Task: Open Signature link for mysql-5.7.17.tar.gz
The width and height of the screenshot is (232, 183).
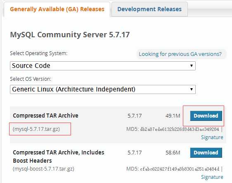Action: coord(212,137)
